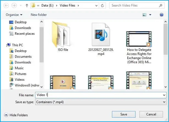Open the Save as type combo box
The width and height of the screenshot is (169, 122).
coord(101,102)
